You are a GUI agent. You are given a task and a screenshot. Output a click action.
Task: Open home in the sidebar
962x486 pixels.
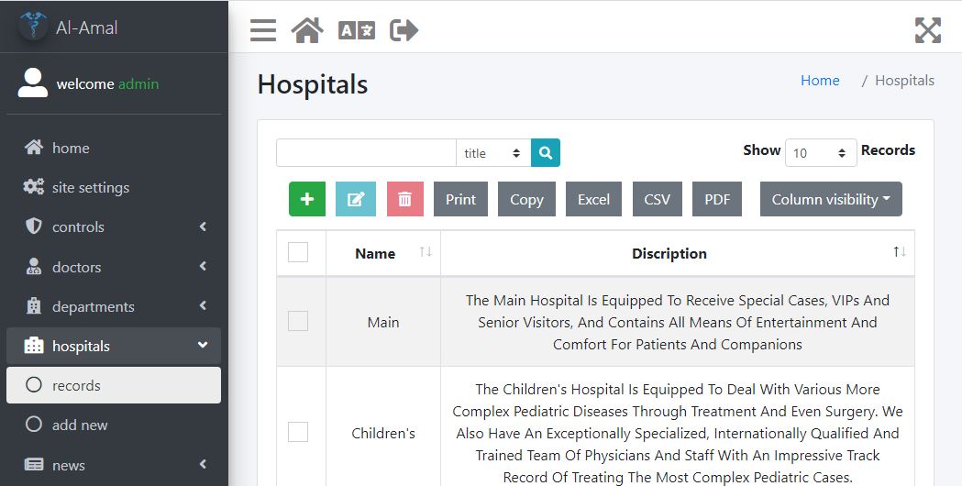(114, 148)
